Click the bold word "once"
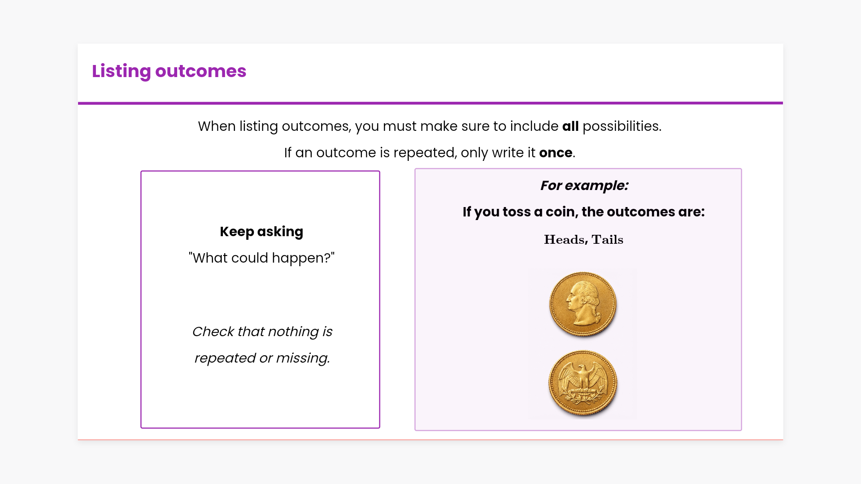The height and width of the screenshot is (484, 861). pos(555,153)
